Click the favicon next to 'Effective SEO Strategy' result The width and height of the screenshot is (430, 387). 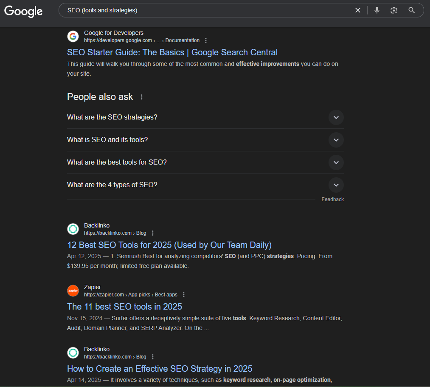click(73, 353)
